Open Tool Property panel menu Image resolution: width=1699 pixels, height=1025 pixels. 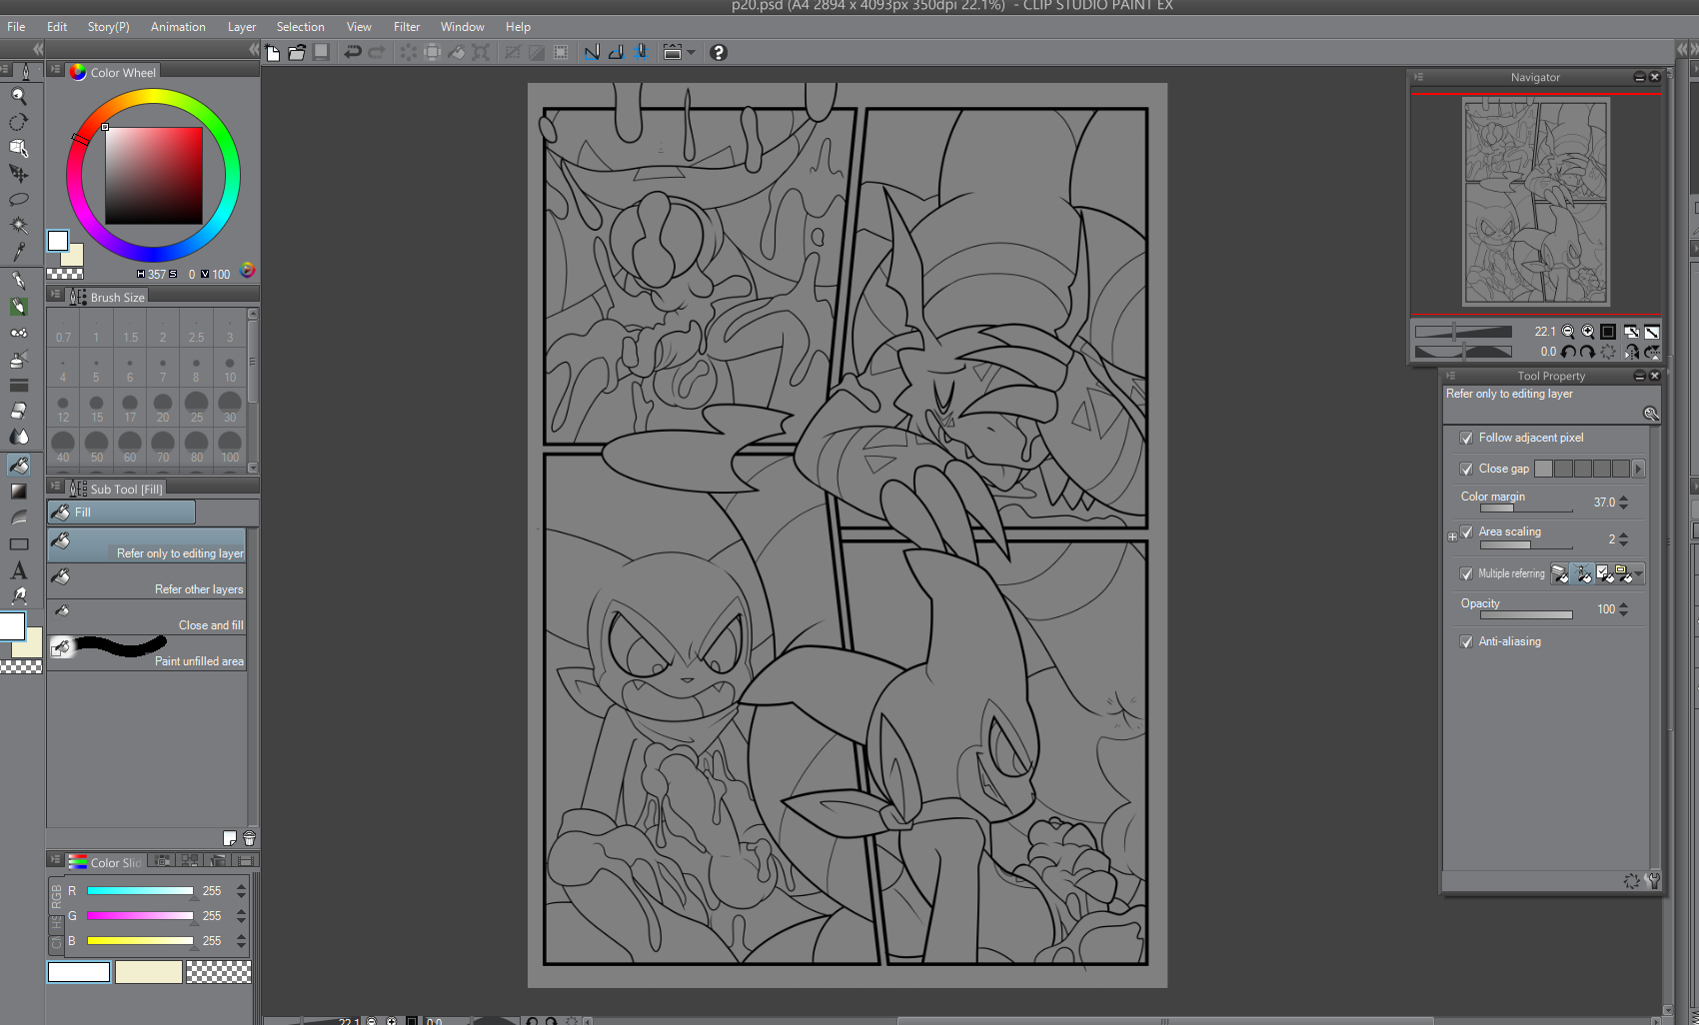(x=1450, y=376)
